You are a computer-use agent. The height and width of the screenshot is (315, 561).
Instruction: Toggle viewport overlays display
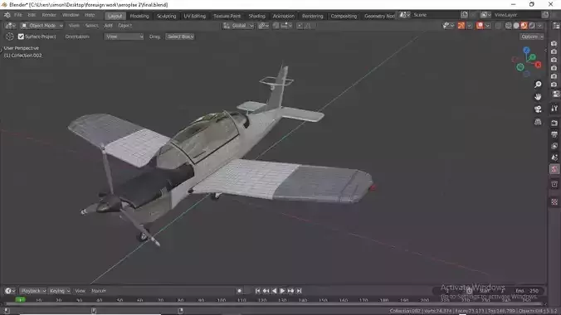pos(480,26)
